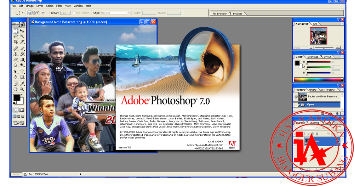Choose Subtract from selection mode

click(38, 13)
